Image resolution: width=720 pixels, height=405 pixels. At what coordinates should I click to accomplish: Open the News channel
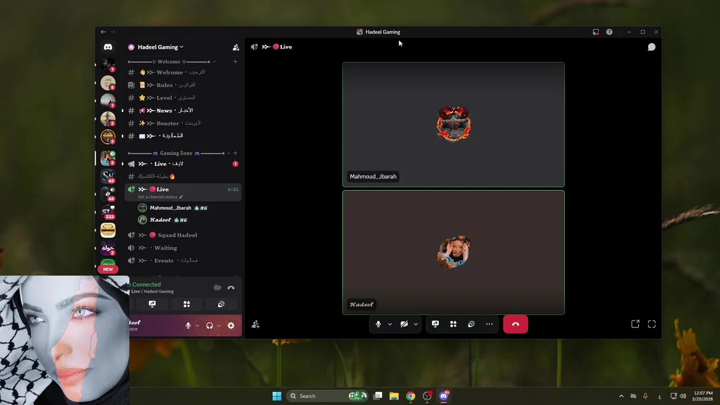(183, 111)
